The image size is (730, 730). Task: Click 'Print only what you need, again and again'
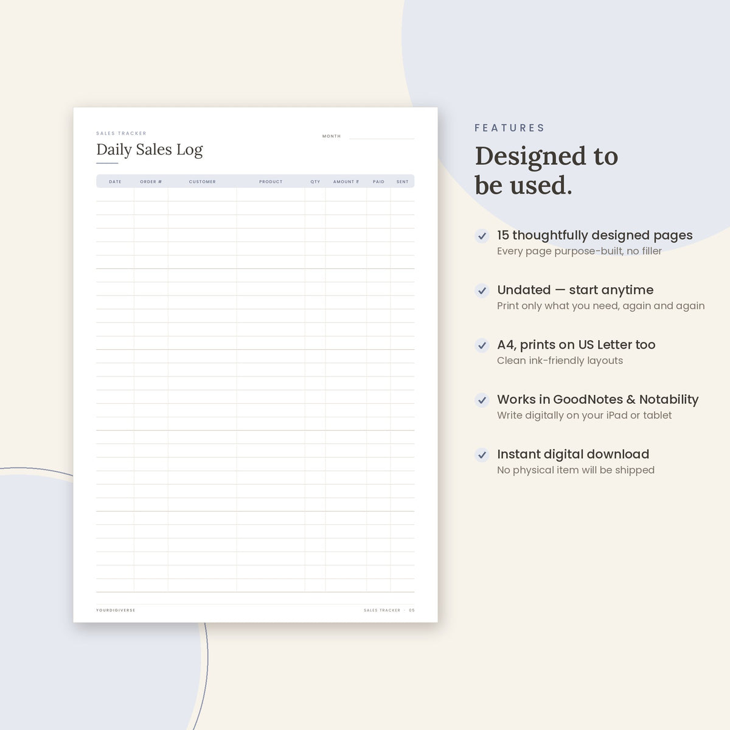600,306
